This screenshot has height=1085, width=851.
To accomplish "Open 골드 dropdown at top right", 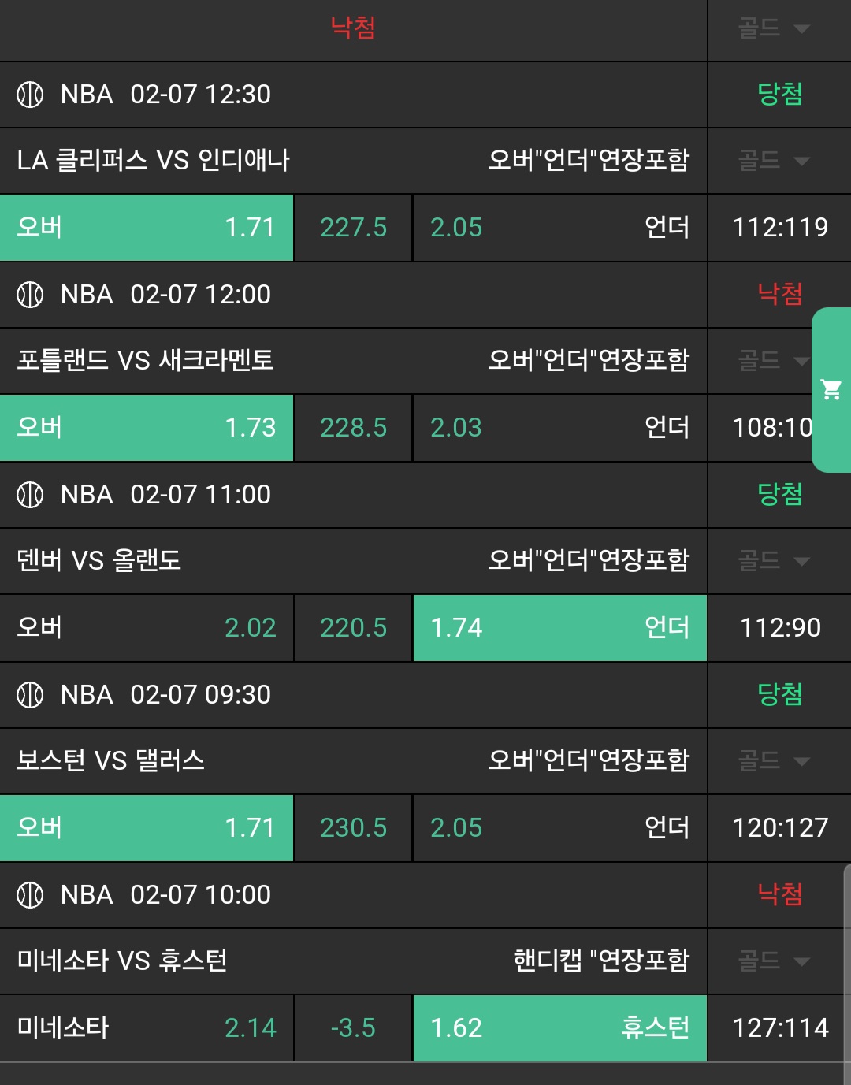I will (x=774, y=29).
